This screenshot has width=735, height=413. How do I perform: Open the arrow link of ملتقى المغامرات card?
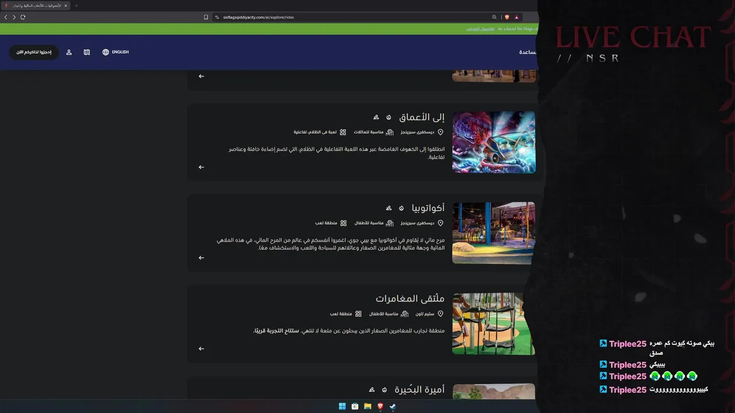(201, 348)
